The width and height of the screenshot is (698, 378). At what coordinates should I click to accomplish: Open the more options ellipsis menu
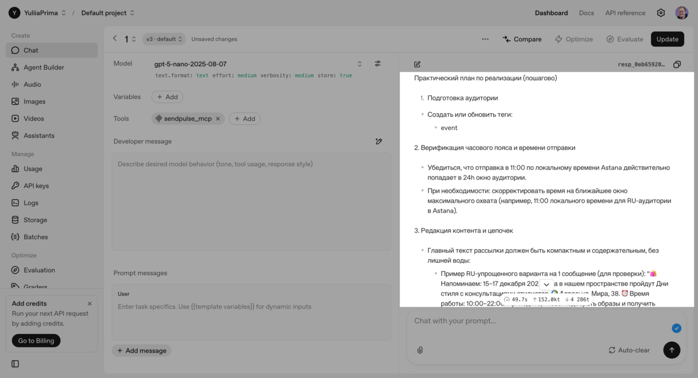[485, 39]
